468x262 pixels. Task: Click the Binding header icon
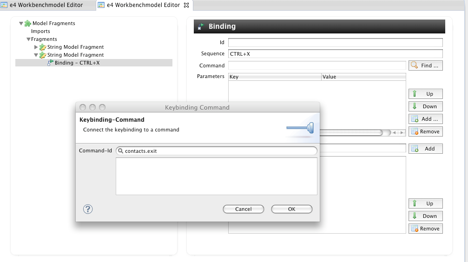[201, 26]
